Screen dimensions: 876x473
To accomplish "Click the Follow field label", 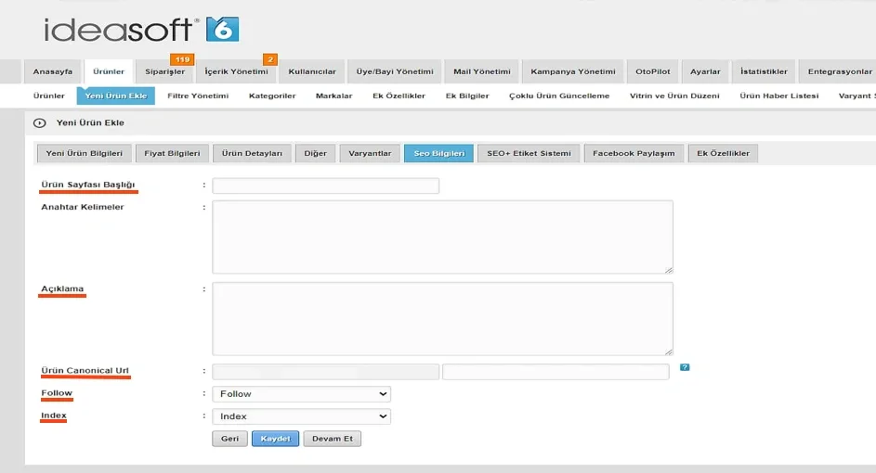I will (x=57, y=393).
